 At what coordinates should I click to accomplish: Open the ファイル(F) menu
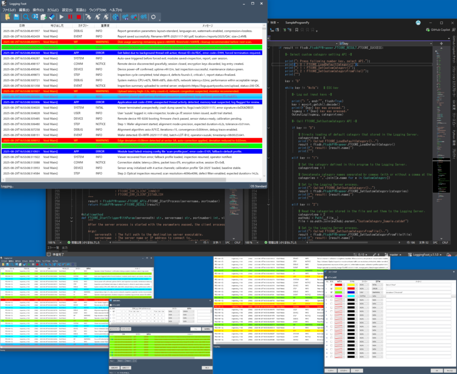click(9, 9)
